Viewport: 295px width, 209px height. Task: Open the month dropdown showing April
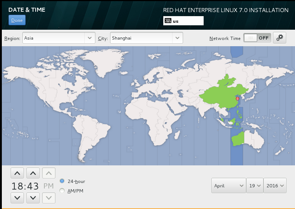click(x=229, y=186)
